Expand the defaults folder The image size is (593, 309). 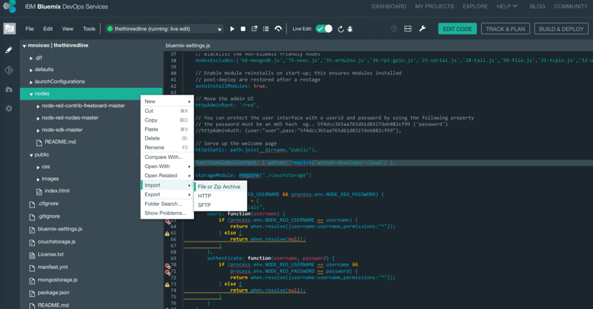[31, 70]
